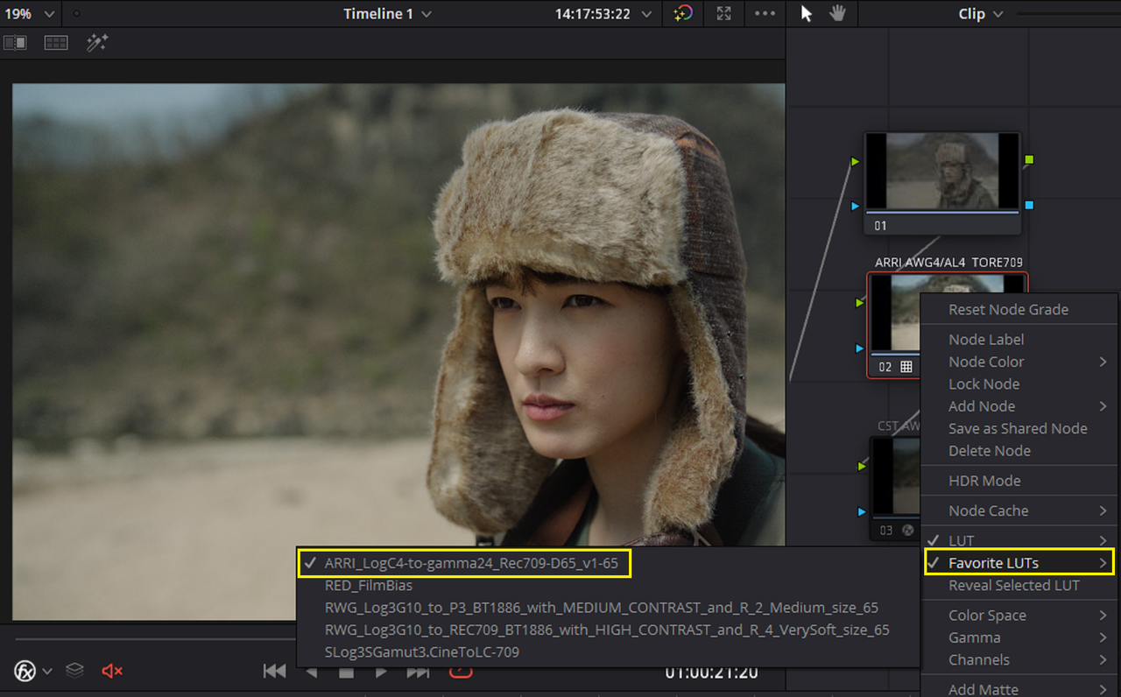Open the viewer three-dots options menu
1121x697 pixels.
[x=765, y=14]
